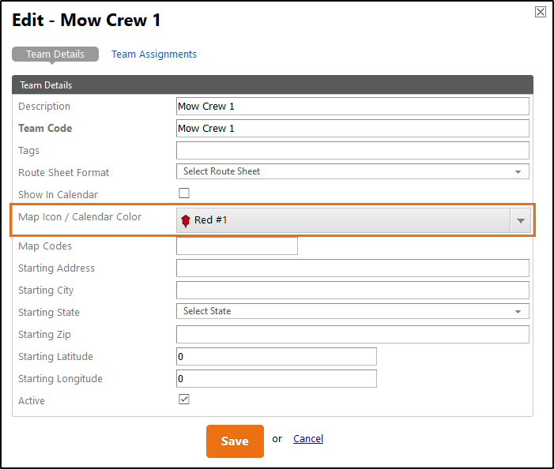Switch to the Team Assignments tab

(x=154, y=54)
